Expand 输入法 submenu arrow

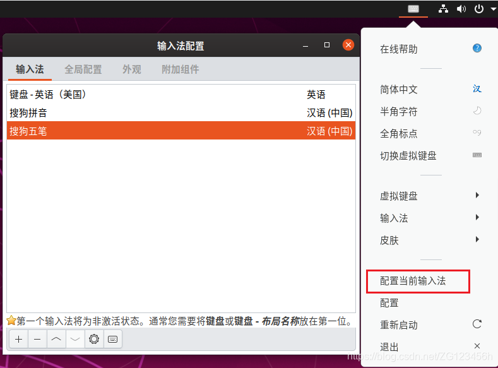click(477, 218)
